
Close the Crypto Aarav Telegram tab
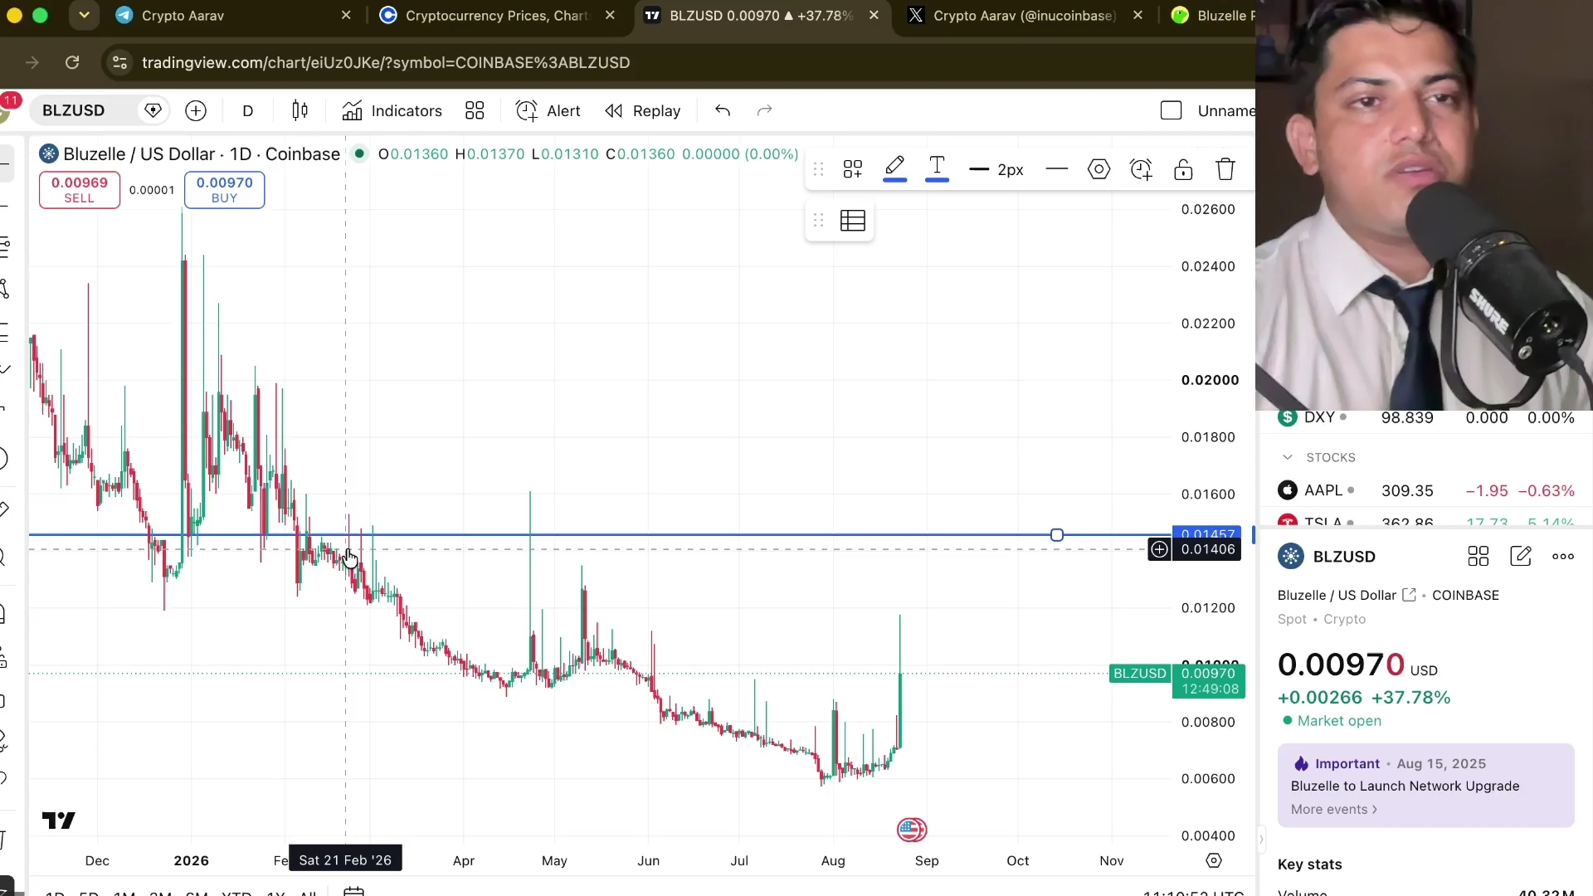[x=347, y=16]
